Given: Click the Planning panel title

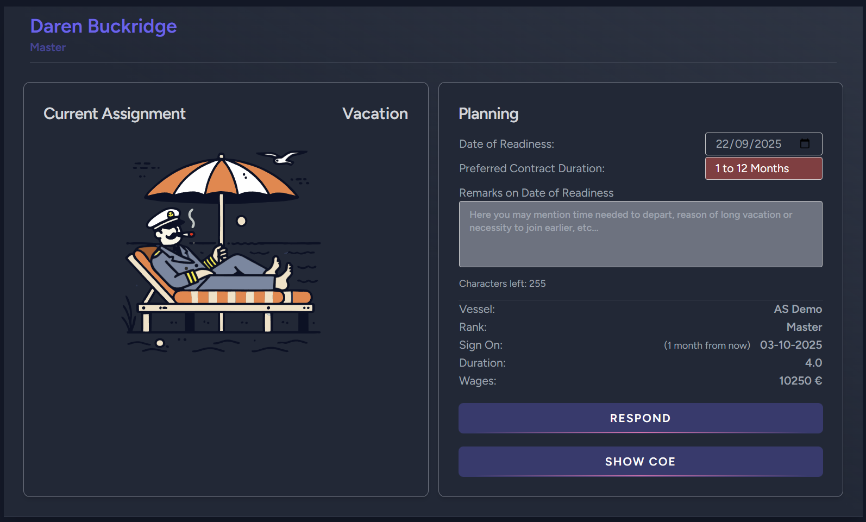Looking at the screenshot, I should click(x=488, y=114).
